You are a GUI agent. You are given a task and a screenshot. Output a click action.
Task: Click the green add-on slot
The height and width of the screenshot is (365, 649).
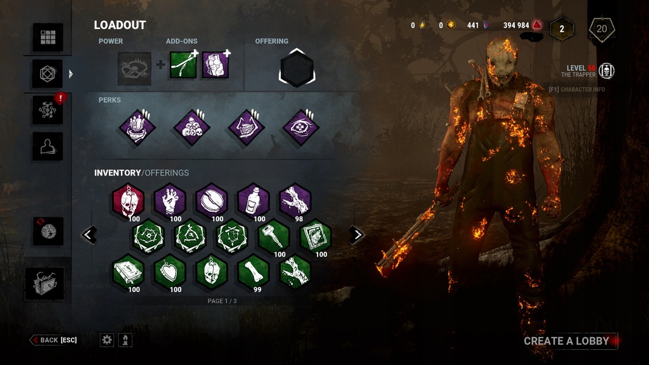[x=183, y=65]
